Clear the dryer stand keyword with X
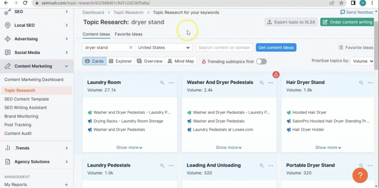Screen dimensions: 379x188 pyautogui.click(x=131, y=48)
